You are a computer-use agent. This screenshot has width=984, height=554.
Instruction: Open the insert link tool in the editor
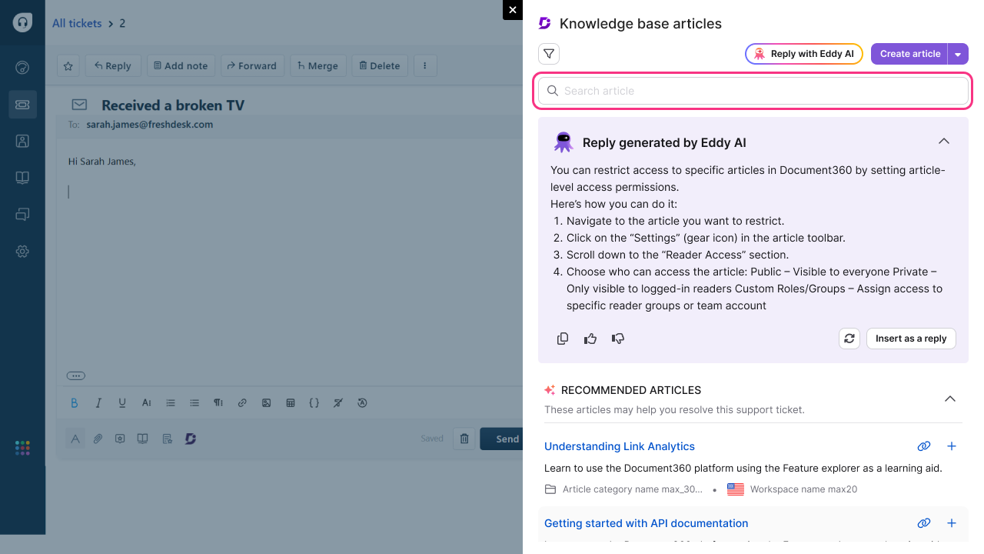tap(242, 402)
